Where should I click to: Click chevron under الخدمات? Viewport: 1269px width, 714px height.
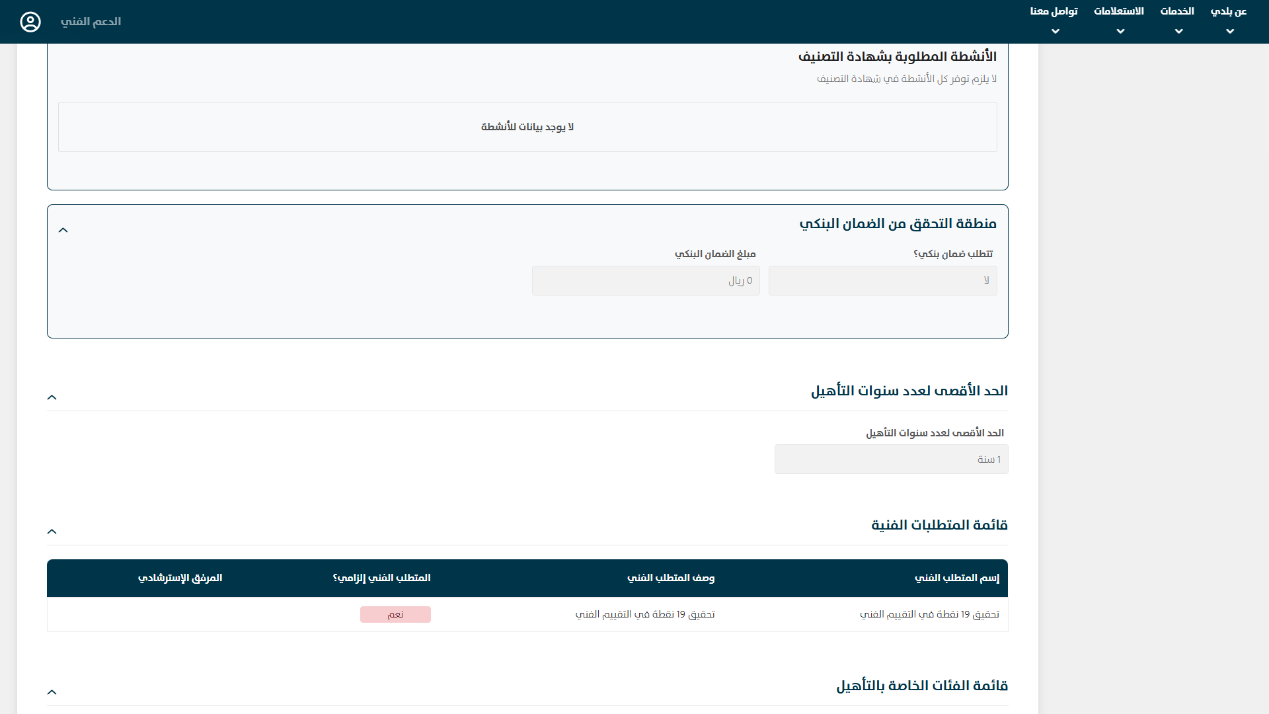click(x=1179, y=32)
